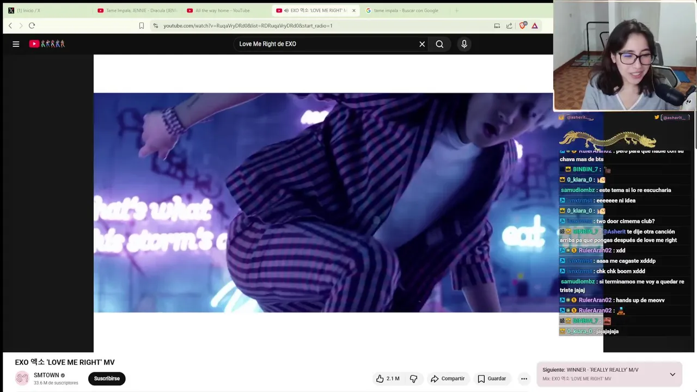Screen dimensions: 697x392
Task: Go forward in browser history
Action: 21,26
